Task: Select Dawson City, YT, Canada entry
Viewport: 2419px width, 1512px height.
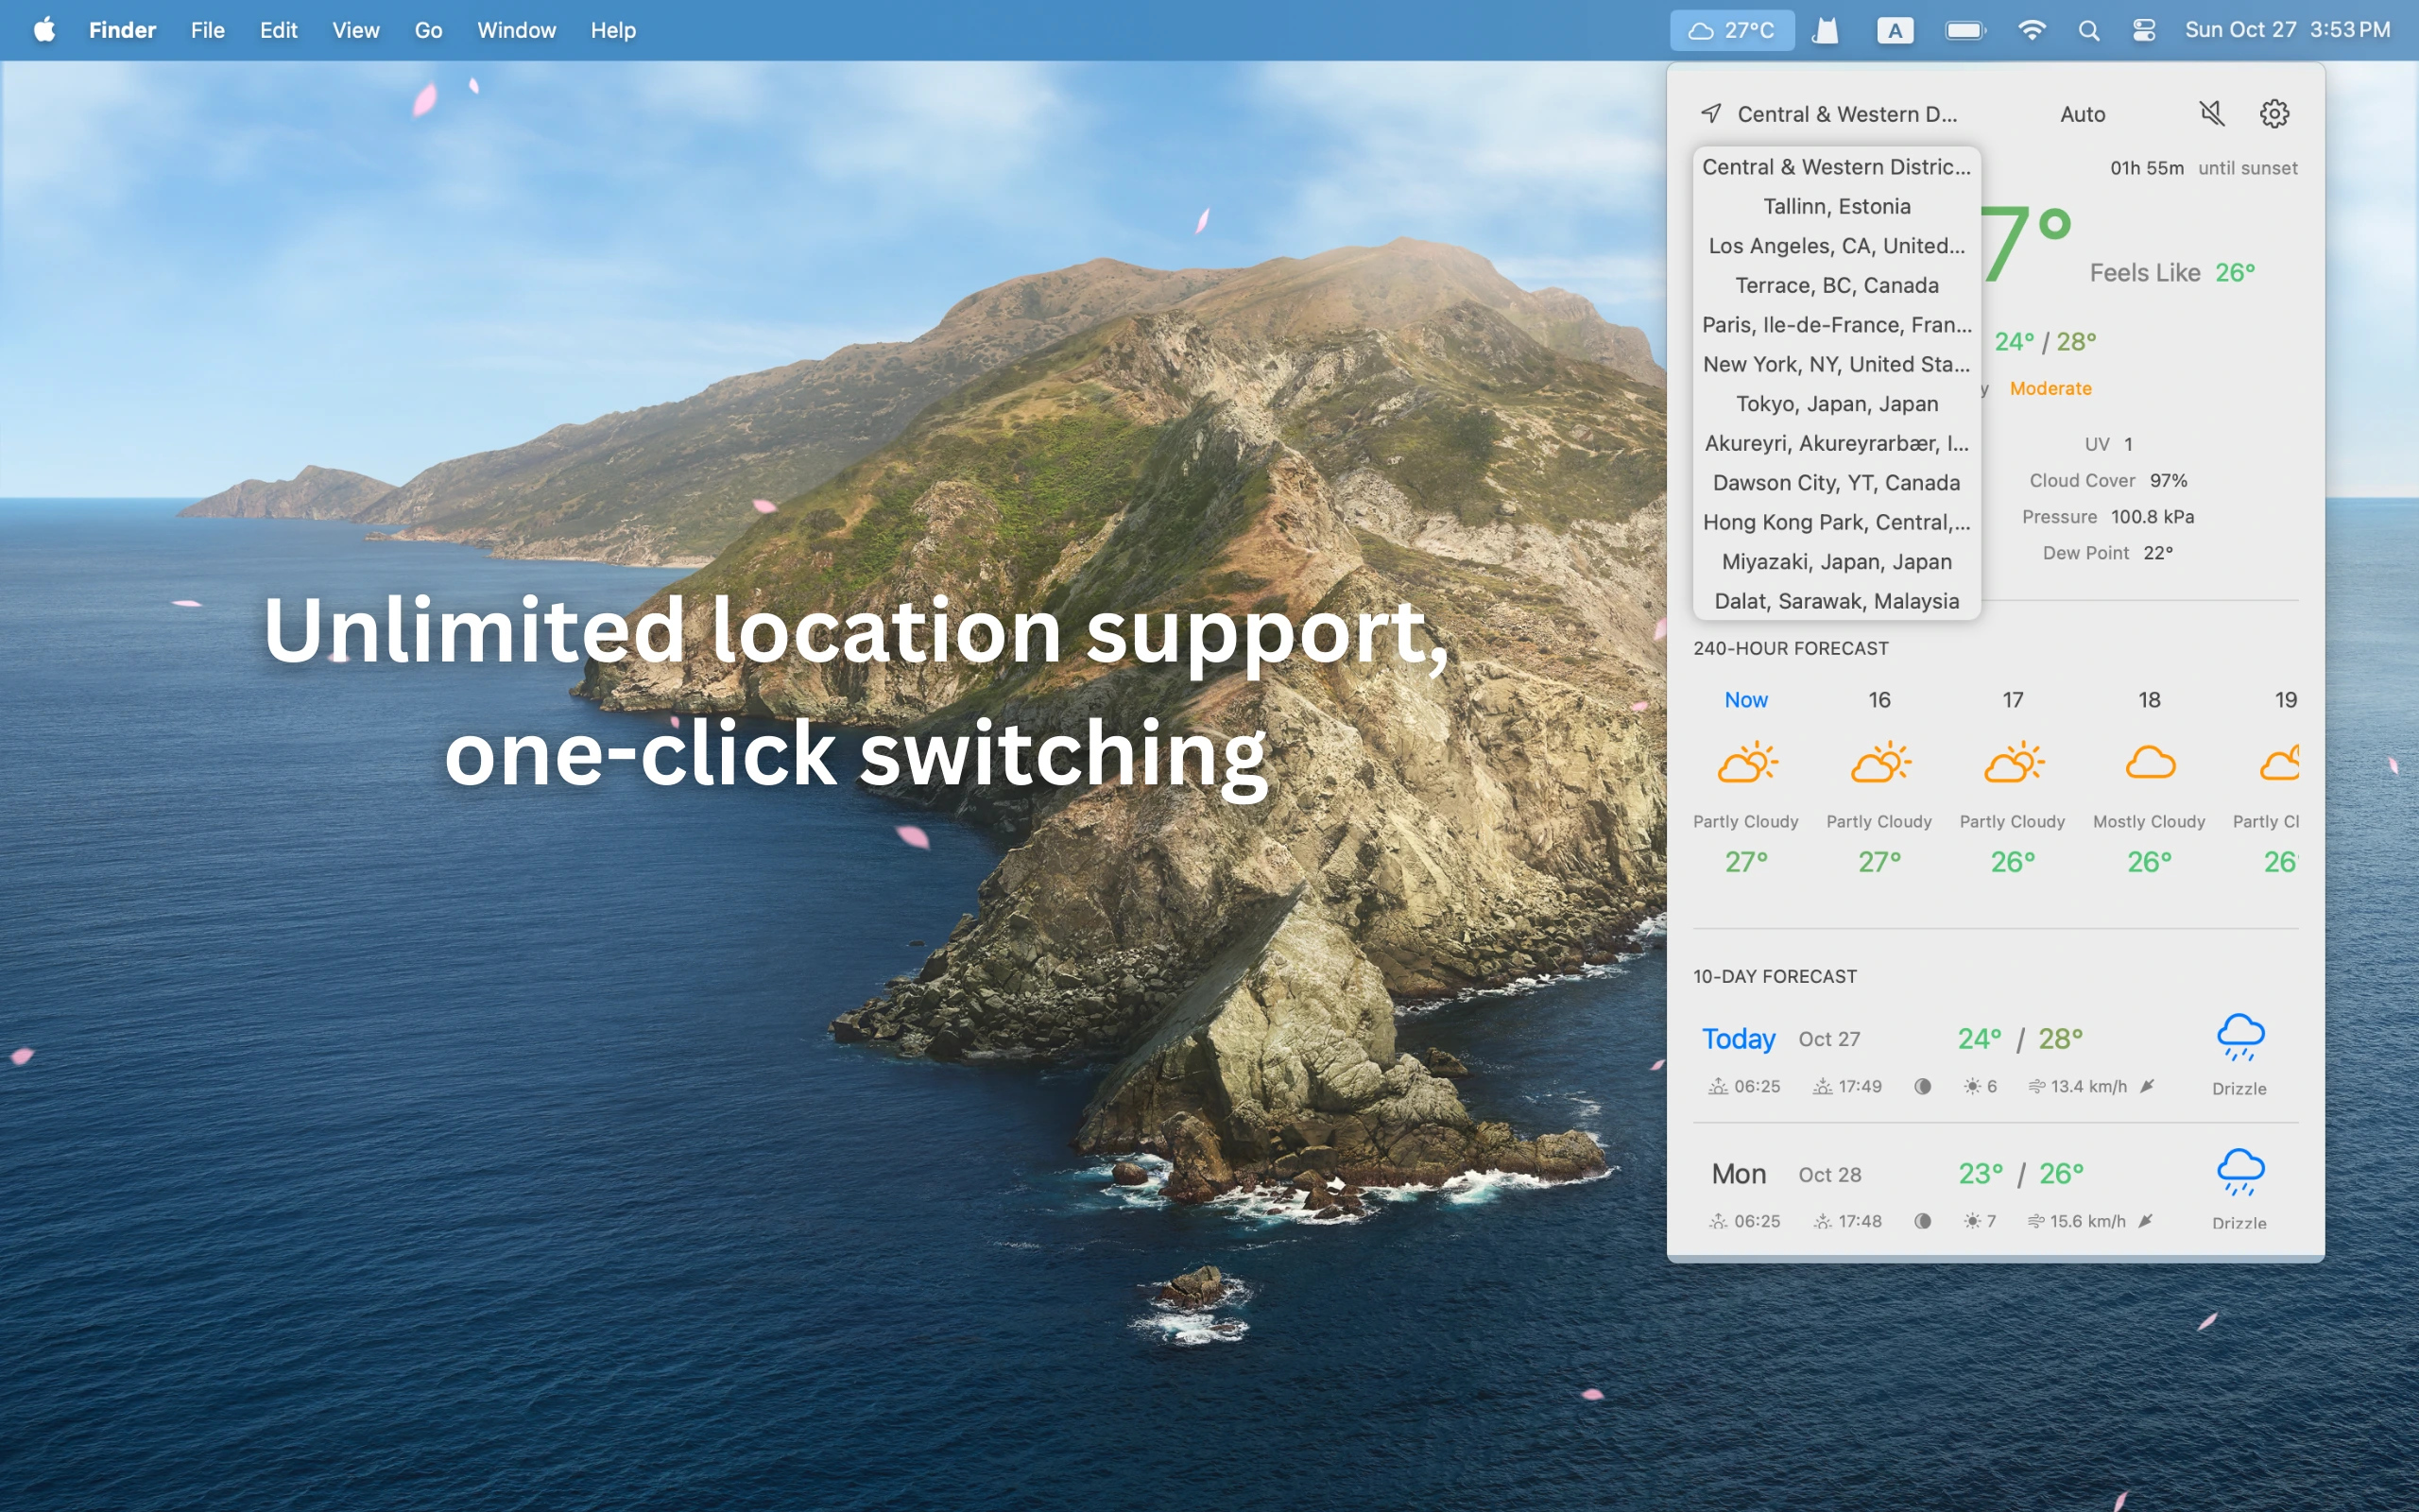Action: 1836,483
